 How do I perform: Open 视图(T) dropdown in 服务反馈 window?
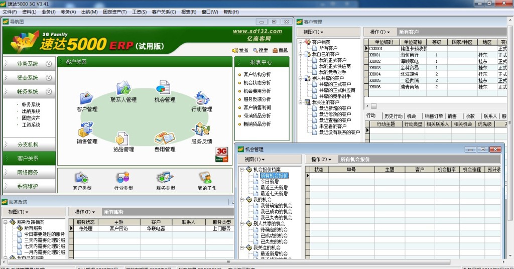click(19, 212)
